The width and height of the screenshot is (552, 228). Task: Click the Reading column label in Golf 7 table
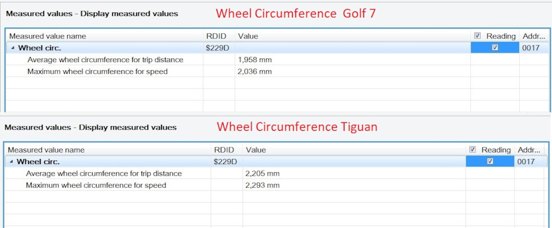click(501, 36)
